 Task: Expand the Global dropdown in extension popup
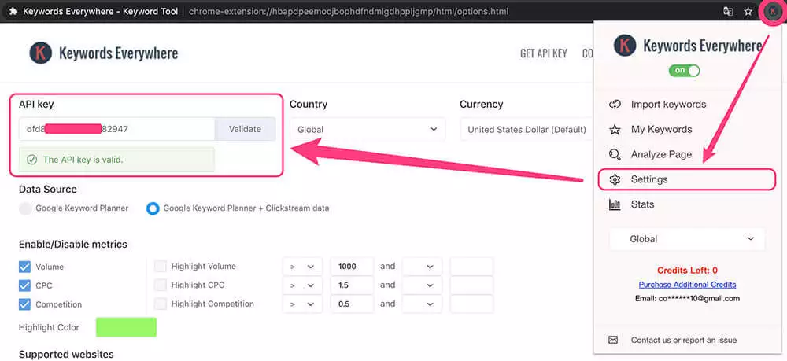pyautogui.click(x=687, y=239)
